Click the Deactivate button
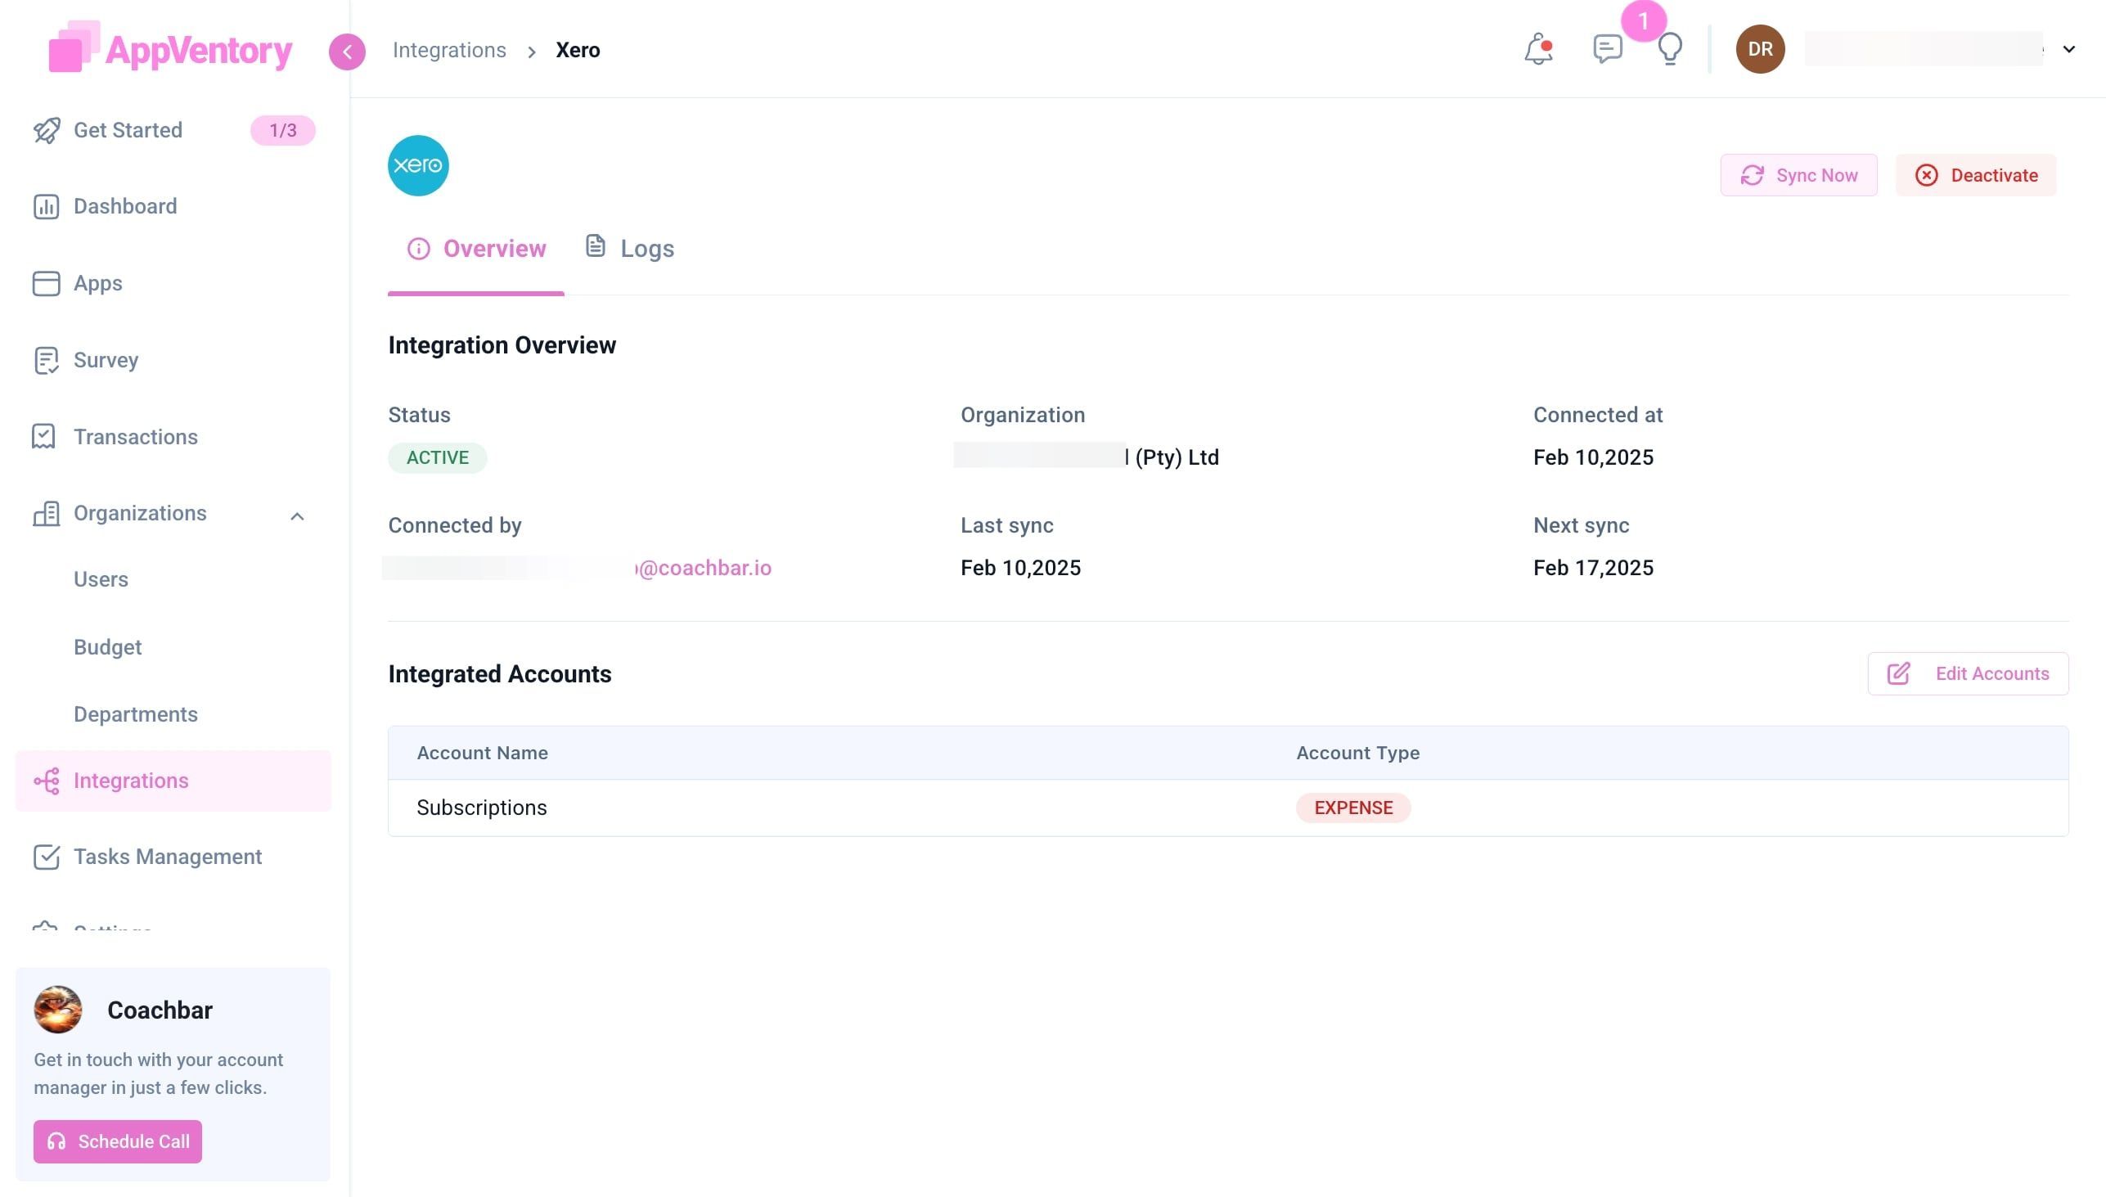 [x=1975, y=175]
